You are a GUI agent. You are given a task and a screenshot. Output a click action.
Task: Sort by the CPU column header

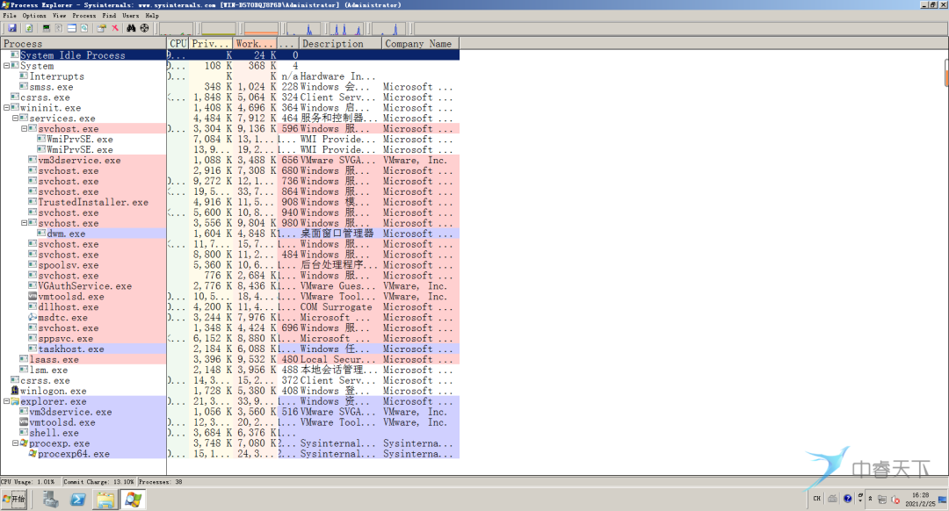[x=177, y=44]
